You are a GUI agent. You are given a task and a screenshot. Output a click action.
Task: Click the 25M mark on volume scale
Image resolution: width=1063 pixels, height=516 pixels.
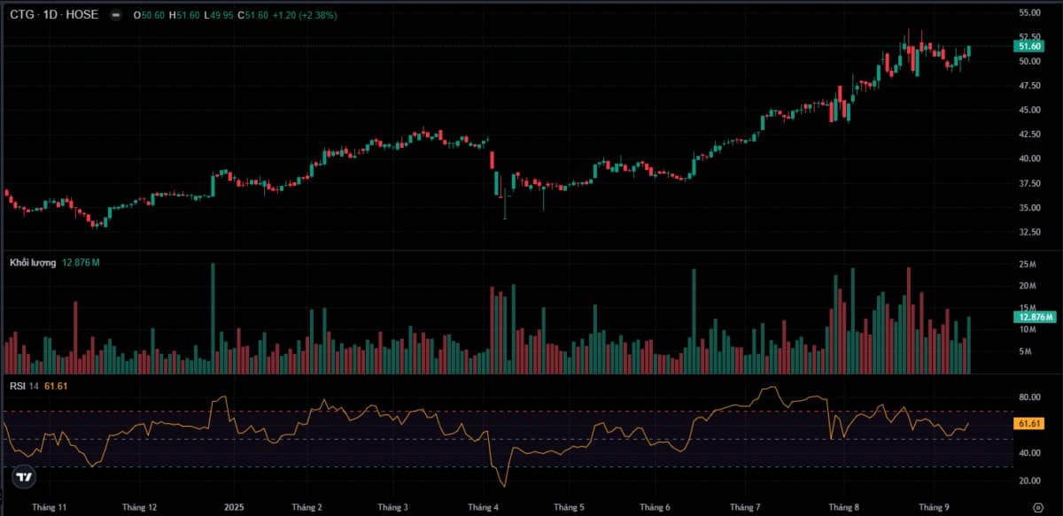click(1028, 265)
